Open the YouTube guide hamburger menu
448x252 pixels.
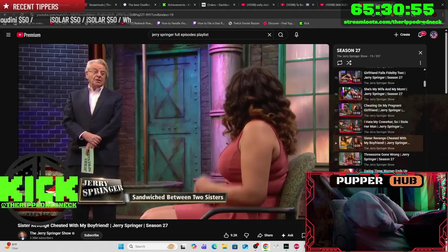pyautogui.click(x=8, y=35)
